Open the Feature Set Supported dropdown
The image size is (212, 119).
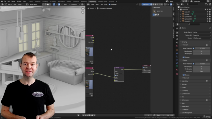coord(202,35)
